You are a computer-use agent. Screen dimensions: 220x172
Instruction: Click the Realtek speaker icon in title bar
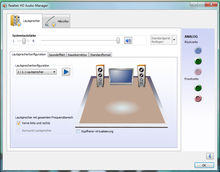coord(5,6)
